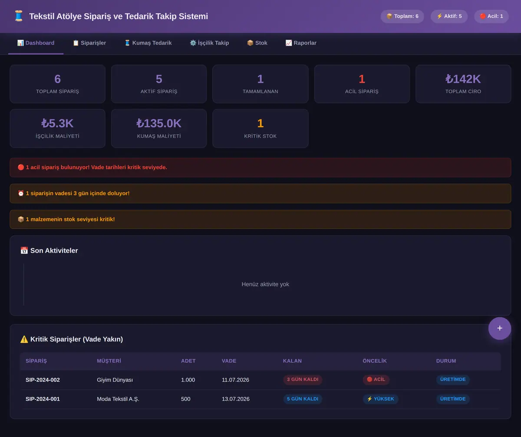Go to the İşçilik Takip tab
This screenshot has width=521, height=437.
tap(209, 43)
